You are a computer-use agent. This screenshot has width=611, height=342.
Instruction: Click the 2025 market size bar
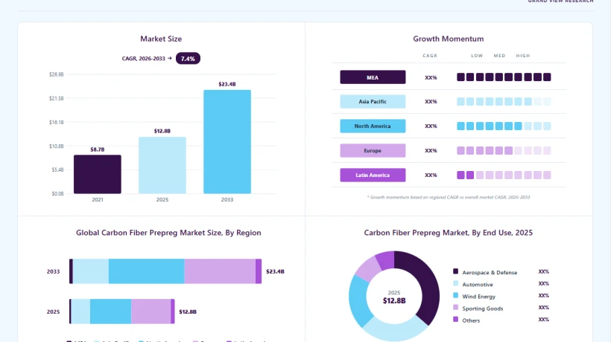pos(162,165)
